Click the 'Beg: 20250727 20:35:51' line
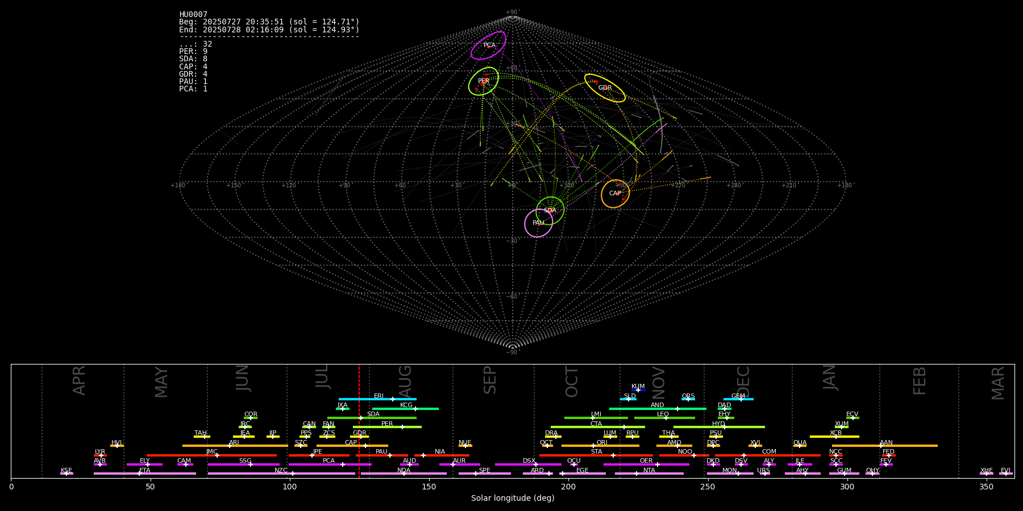Image resolution: width=1023 pixels, height=511 pixels. [x=269, y=22]
